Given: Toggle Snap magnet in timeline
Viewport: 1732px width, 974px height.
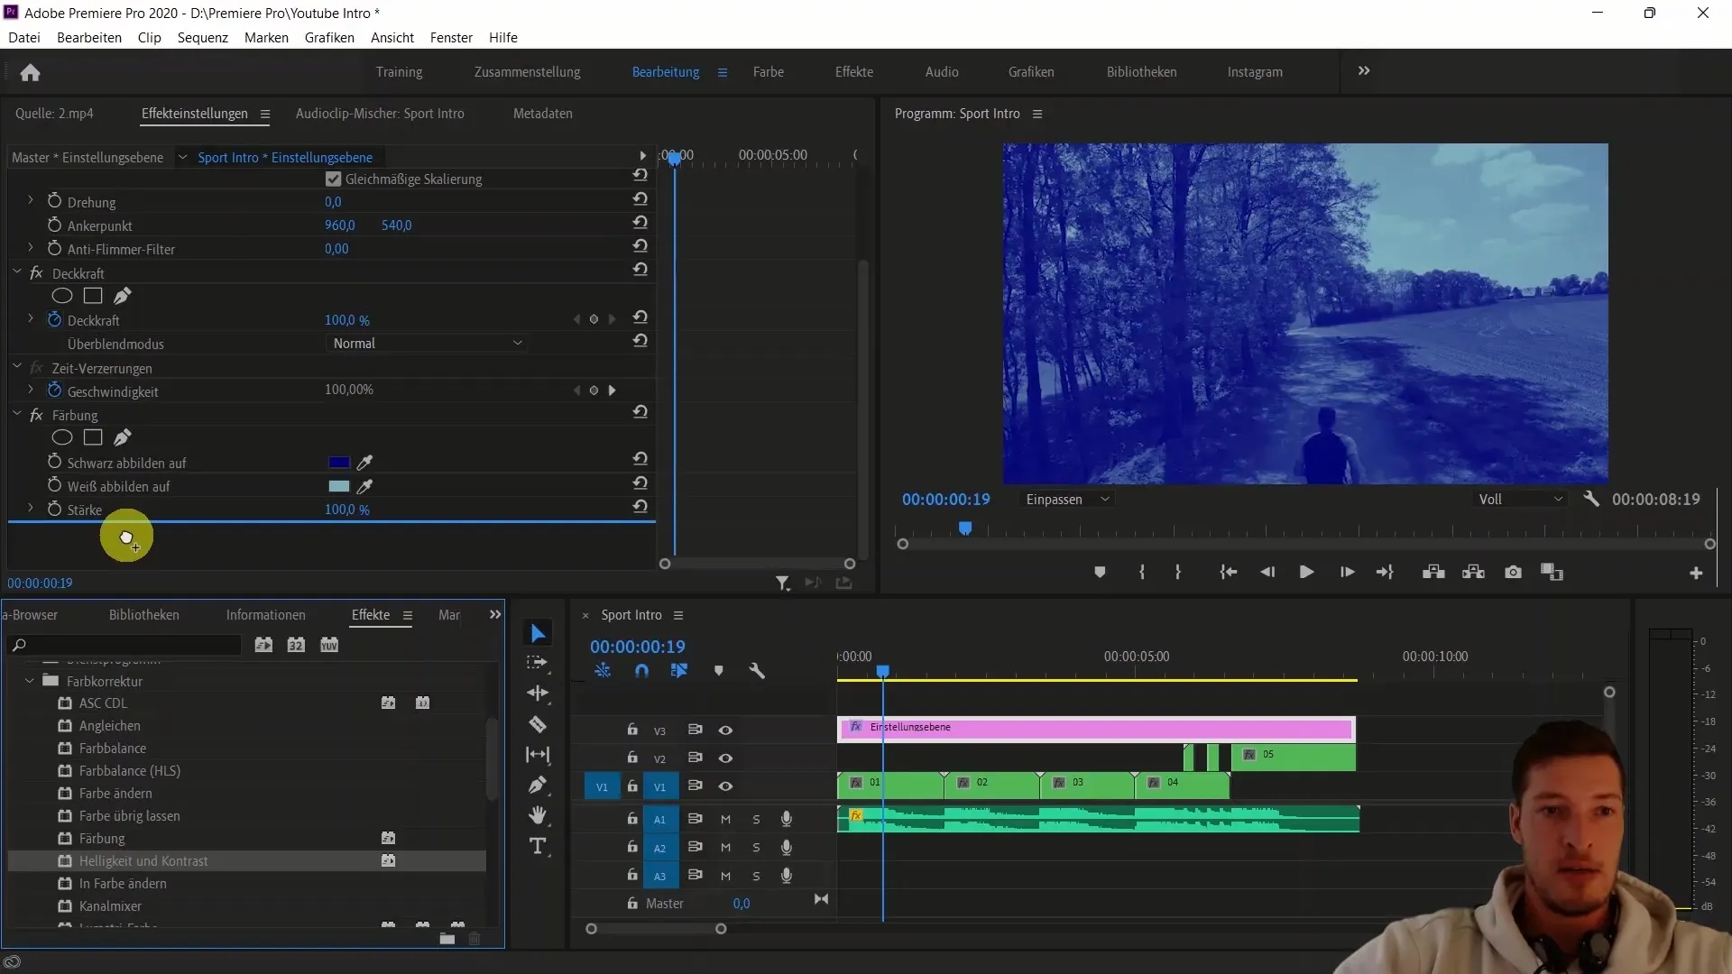Looking at the screenshot, I should click(x=641, y=671).
